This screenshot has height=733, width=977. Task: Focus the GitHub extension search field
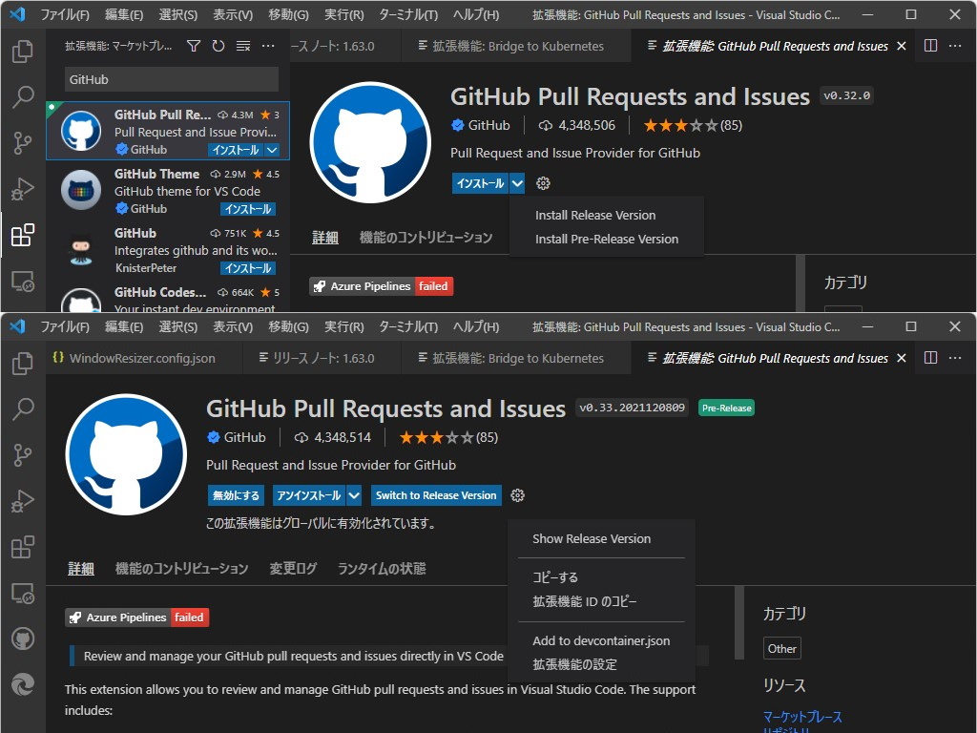pyautogui.click(x=172, y=80)
